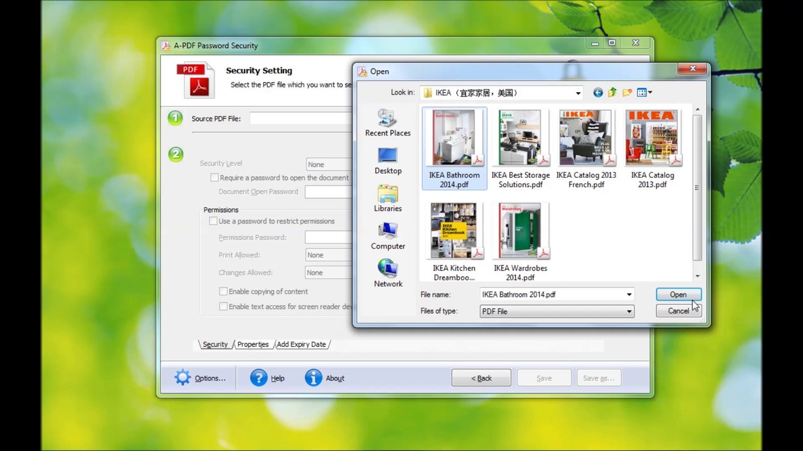Close the Open dialog with the red X

pos(693,69)
